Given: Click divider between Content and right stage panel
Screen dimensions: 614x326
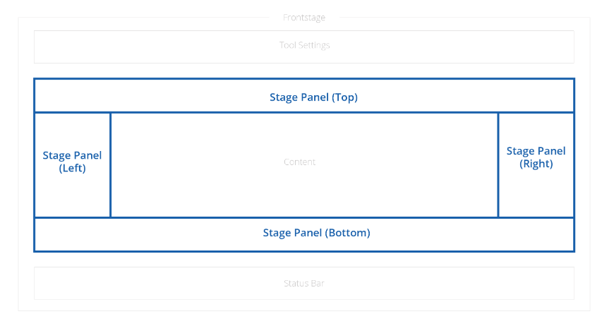Looking at the screenshot, I should tap(498, 164).
